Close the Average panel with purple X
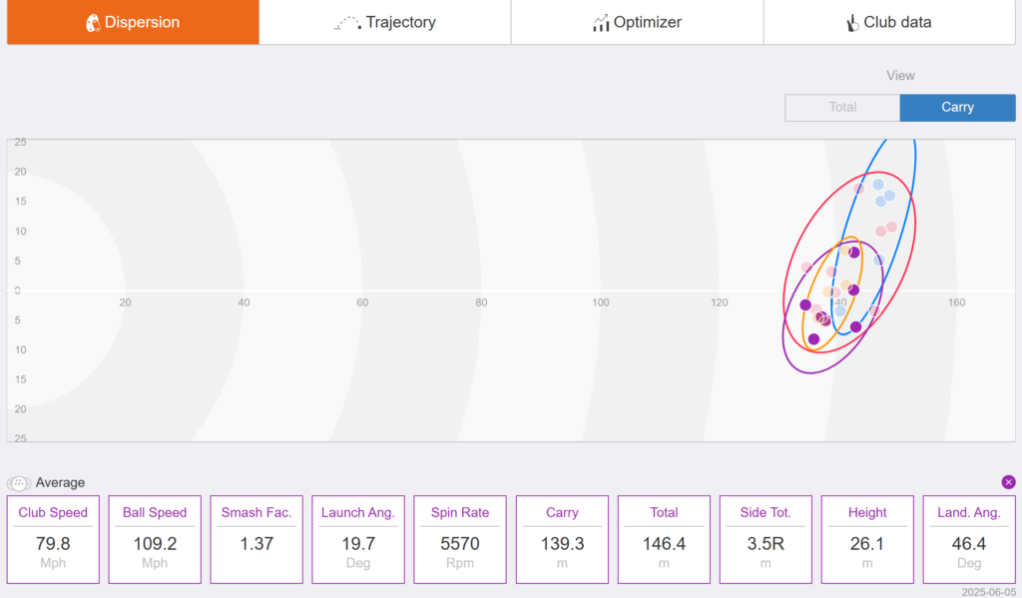Screen dimensions: 1022x598 pyautogui.click(x=1008, y=482)
